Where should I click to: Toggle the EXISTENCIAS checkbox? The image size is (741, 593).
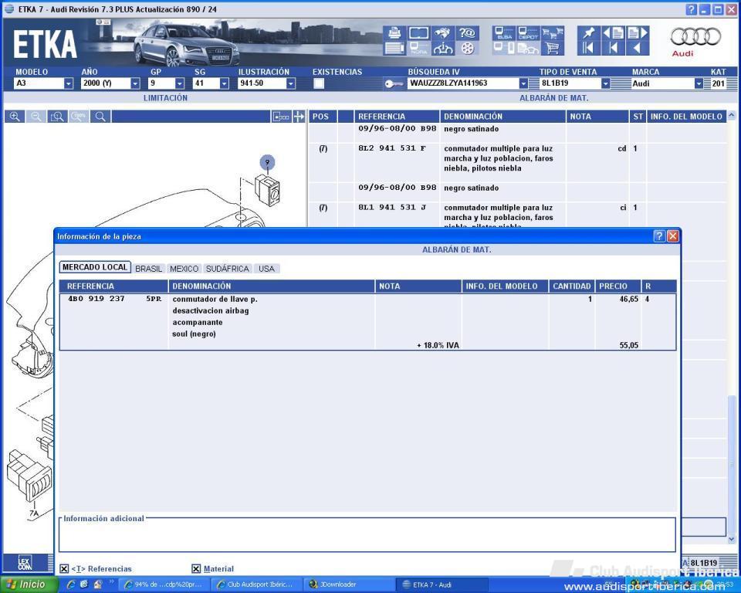coord(319,83)
